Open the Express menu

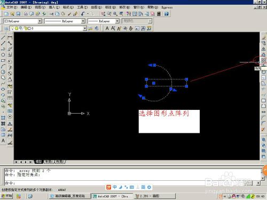[167, 7]
